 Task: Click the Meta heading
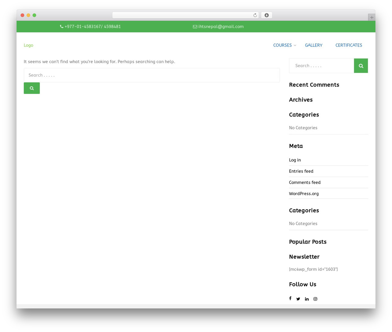(296, 146)
